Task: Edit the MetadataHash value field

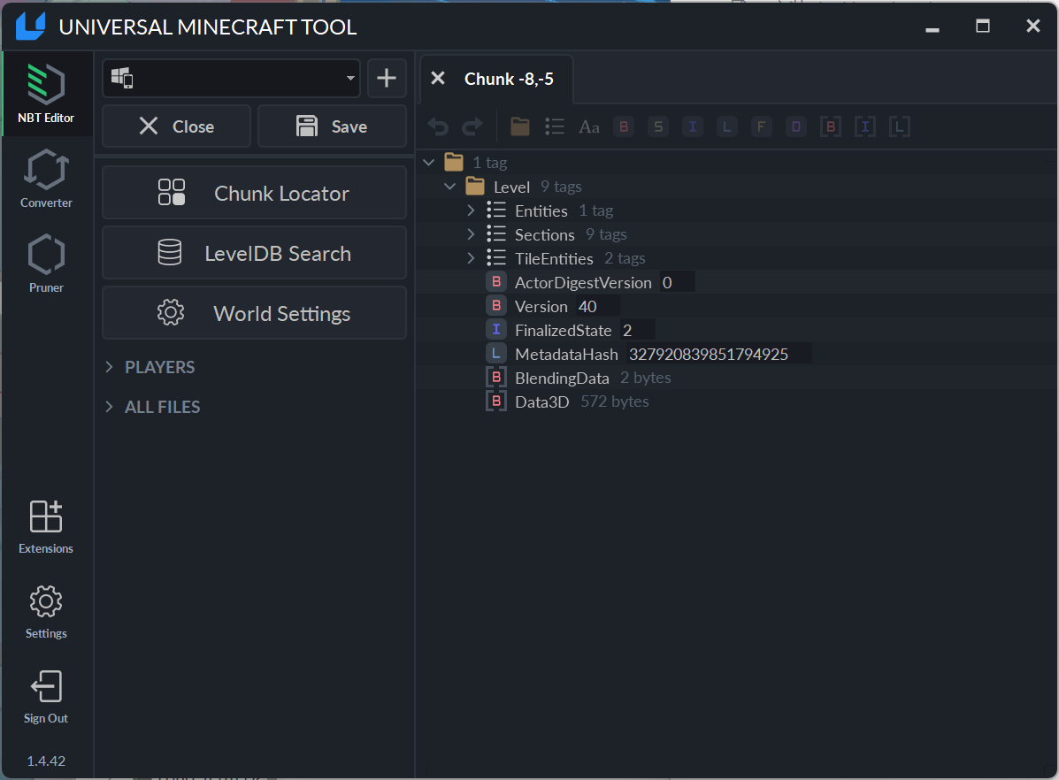Action: pos(718,354)
